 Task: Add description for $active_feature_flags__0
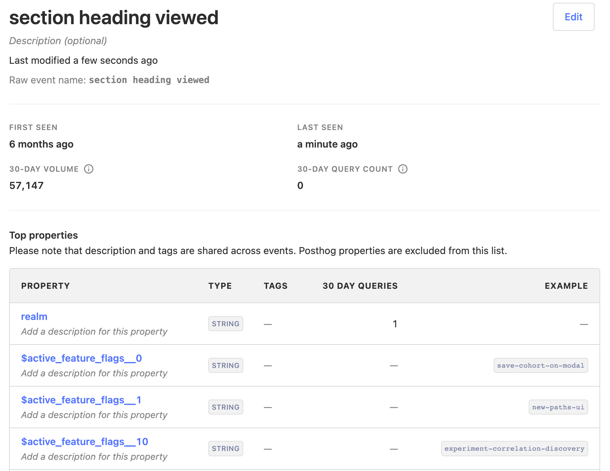coord(94,373)
